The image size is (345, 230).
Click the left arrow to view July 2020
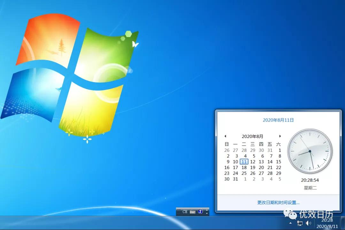tap(226, 136)
